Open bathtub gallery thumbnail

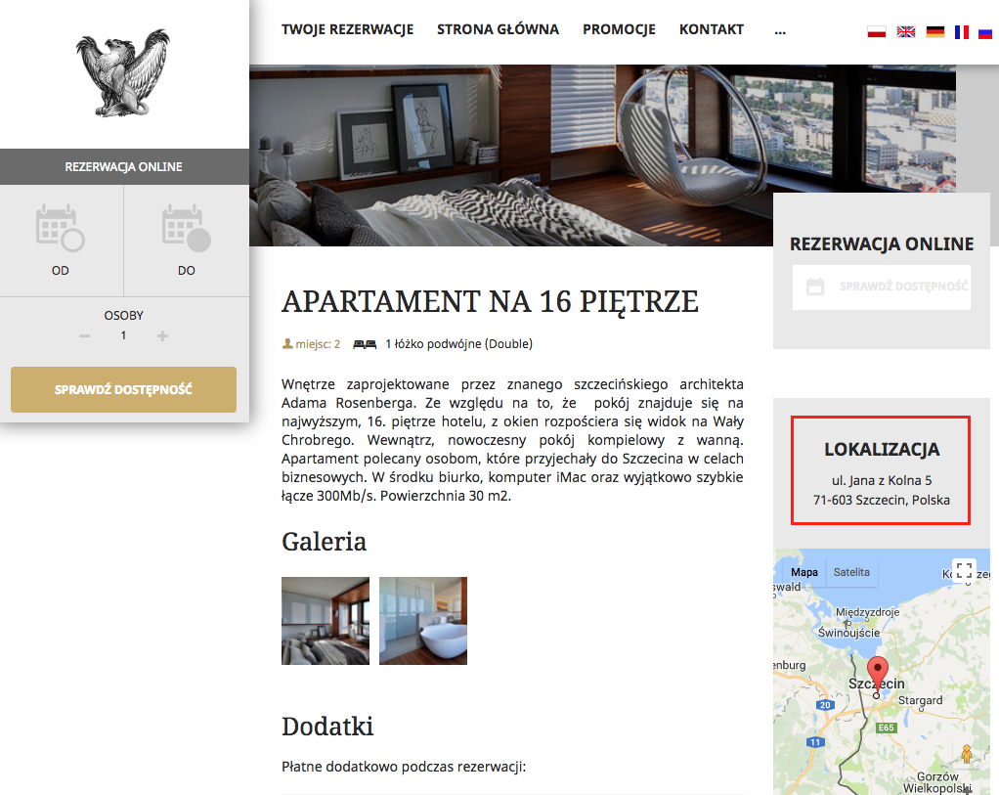423,621
